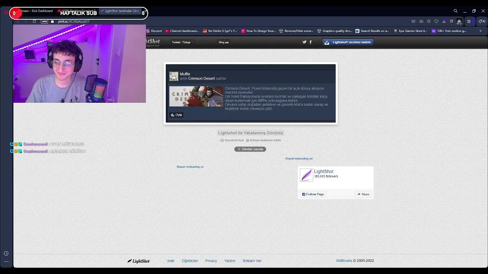Switch to the LightShot tarafından tab
Screen dimensions: 488x274
click(120, 11)
